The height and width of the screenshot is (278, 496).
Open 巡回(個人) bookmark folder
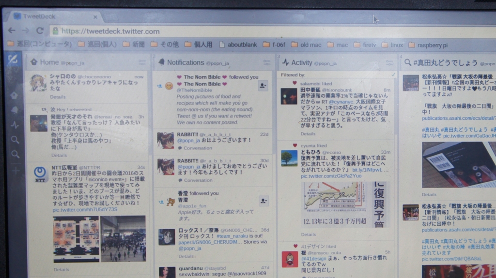pos(97,44)
